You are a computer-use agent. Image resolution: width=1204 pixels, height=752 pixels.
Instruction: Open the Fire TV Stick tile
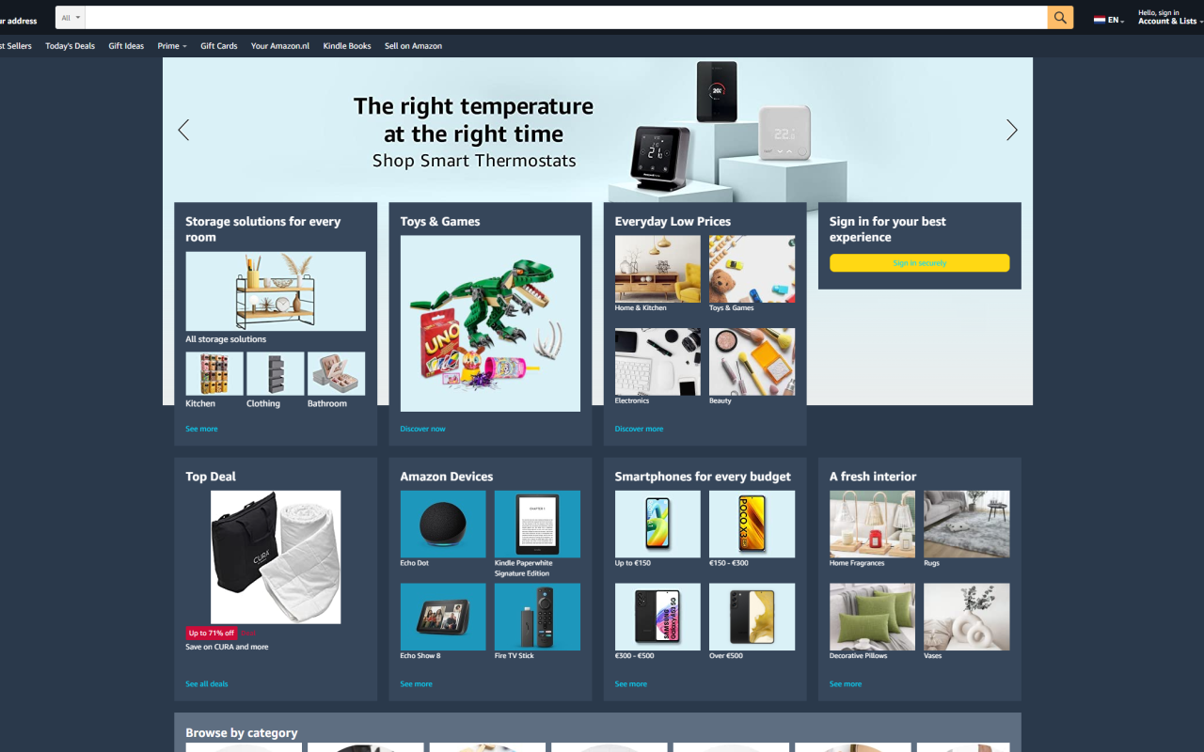537,617
